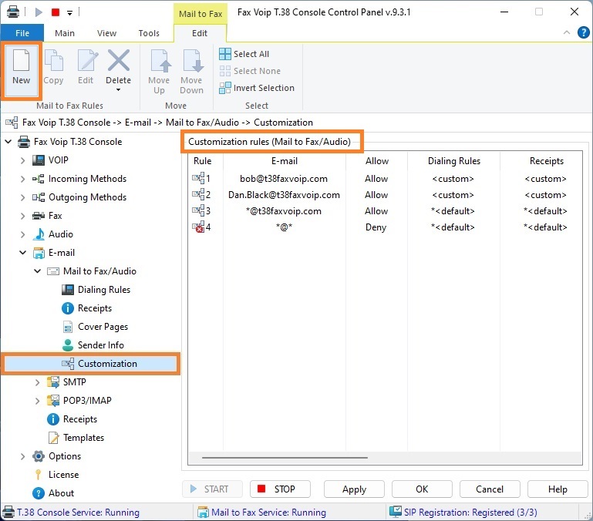
Task: Select Customization in the tree
Action: pos(107,364)
